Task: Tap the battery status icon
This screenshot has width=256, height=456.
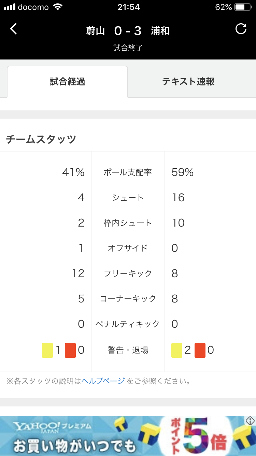Action: [243, 7]
